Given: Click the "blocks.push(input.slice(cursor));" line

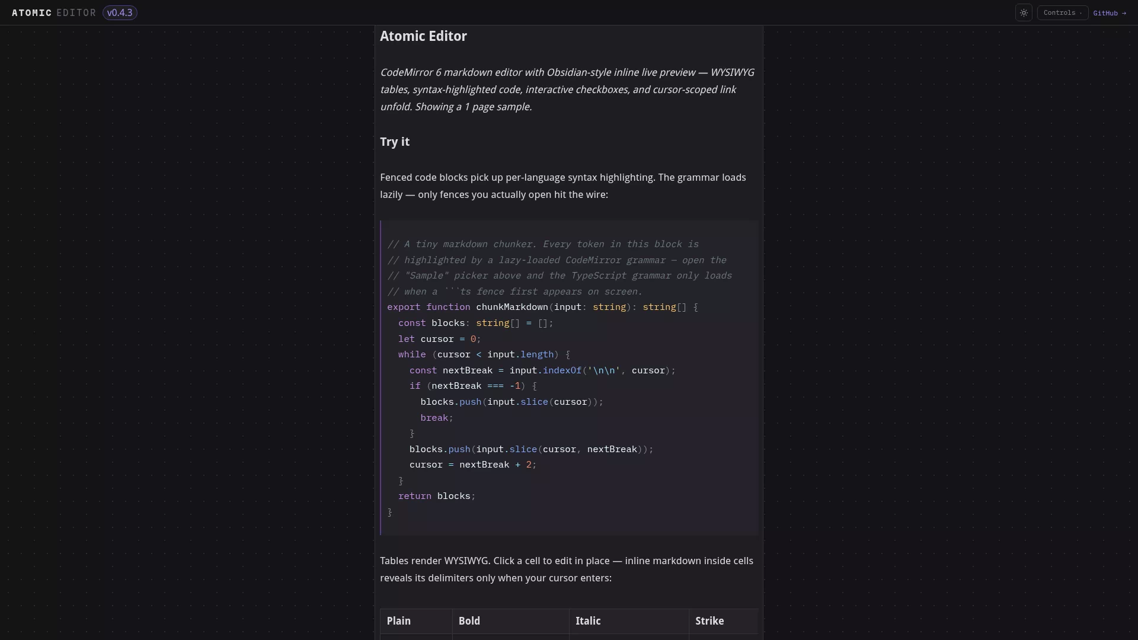Looking at the screenshot, I should pyautogui.click(x=512, y=402).
